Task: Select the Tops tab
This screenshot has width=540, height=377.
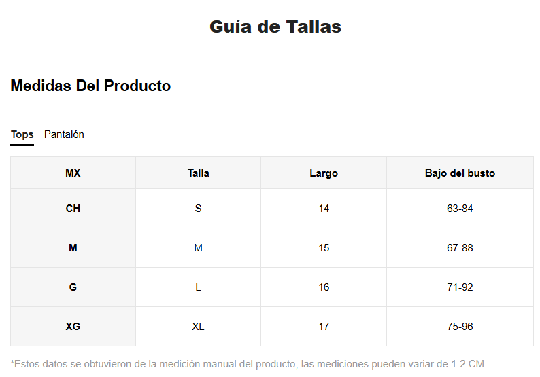Action: click(22, 134)
